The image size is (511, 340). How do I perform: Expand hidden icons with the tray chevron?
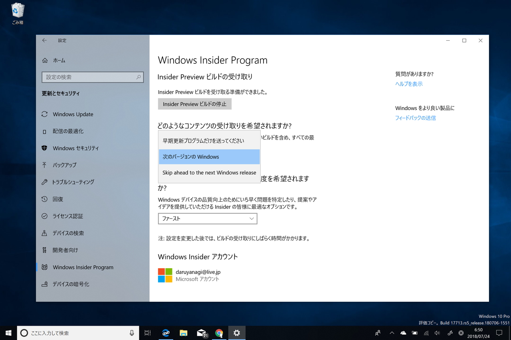(392, 333)
